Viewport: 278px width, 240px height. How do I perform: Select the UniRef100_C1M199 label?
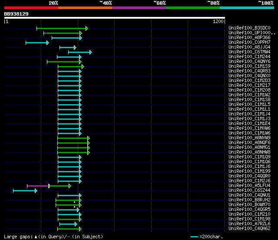pyautogui.click(x=249, y=171)
